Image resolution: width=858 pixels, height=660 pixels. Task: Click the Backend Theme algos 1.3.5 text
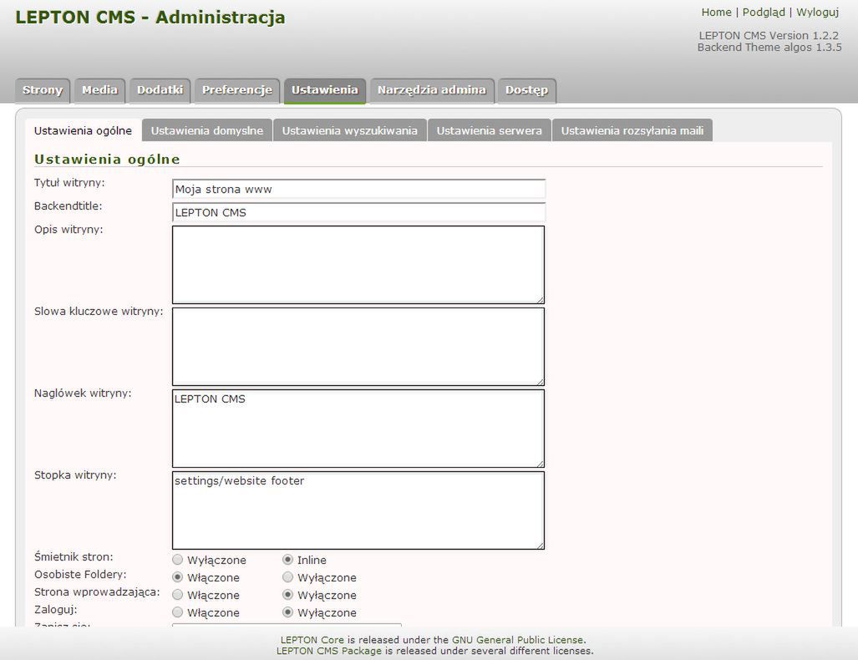(x=769, y=48)
